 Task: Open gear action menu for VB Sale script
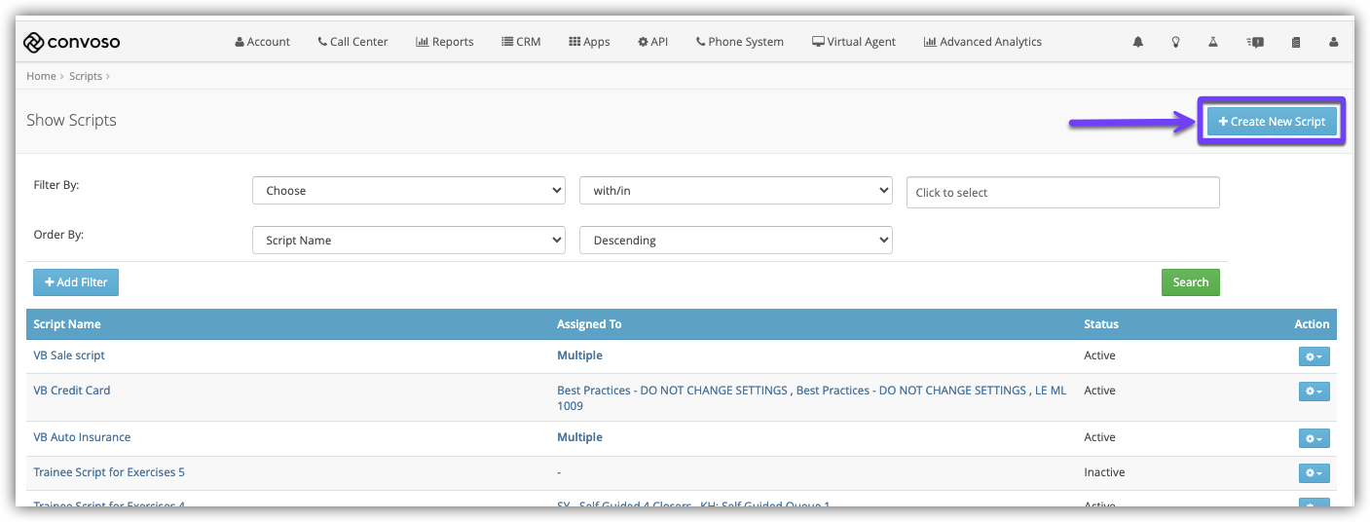(x=1314, y=356)
